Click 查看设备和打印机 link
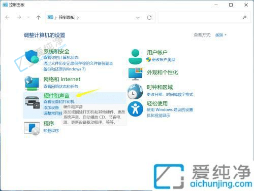 [59, 102]
